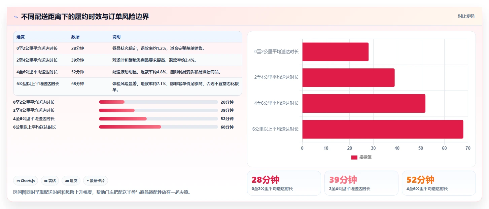Click chart axis label 6公里以上平均送达时长
The width and height of the screenshot is (489, 209).
[275, 129]
